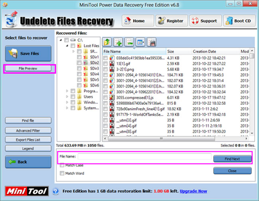Click the file icon for 3-2[1].png
This screenshot has width=259, height=201.
[x=112, y=69]
